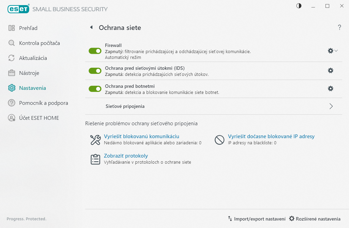Open the Kontrola počítača section
349x228 pixels.
(x=39, y=43)
